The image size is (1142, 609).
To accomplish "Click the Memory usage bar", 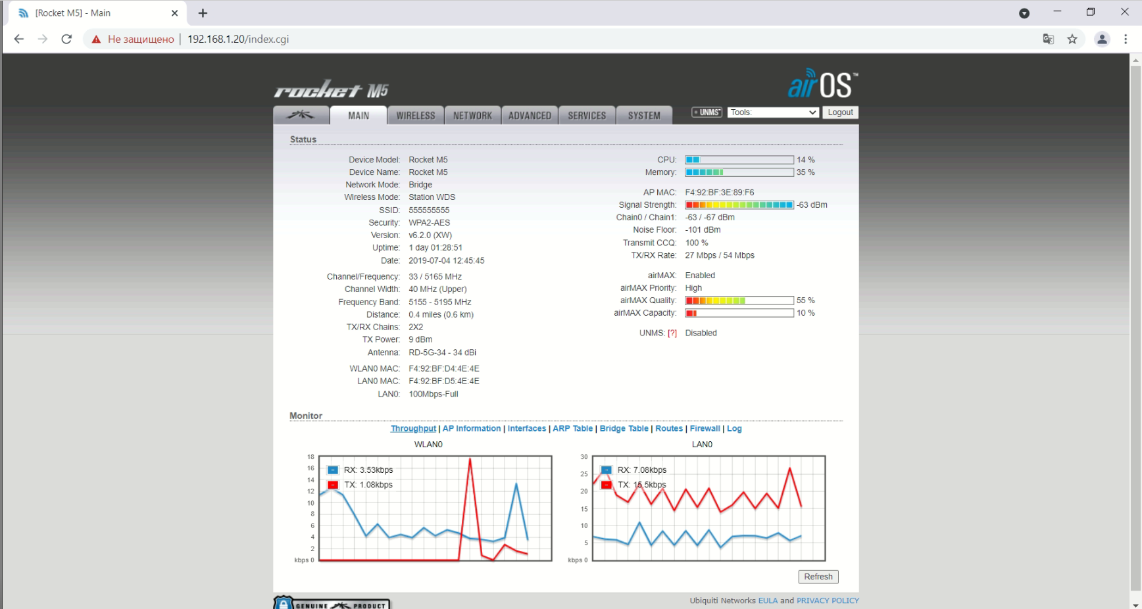I will tap(739, 172).
